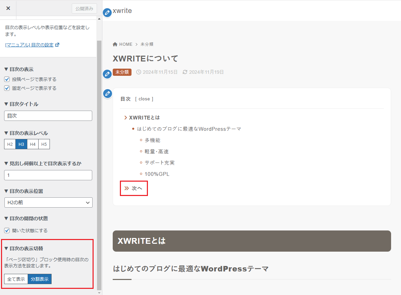Collapse the 目次の表示切替 section
This screenshot has width=401, height=295.
click(x=24, y=249)
